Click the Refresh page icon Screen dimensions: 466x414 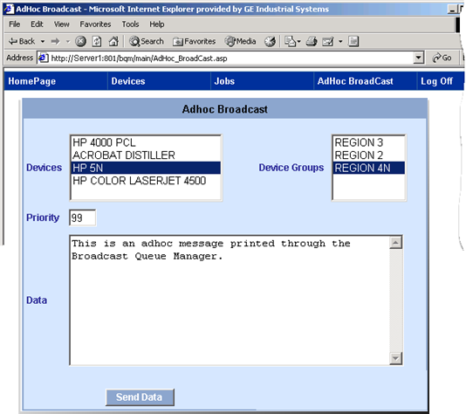(97, 41)
